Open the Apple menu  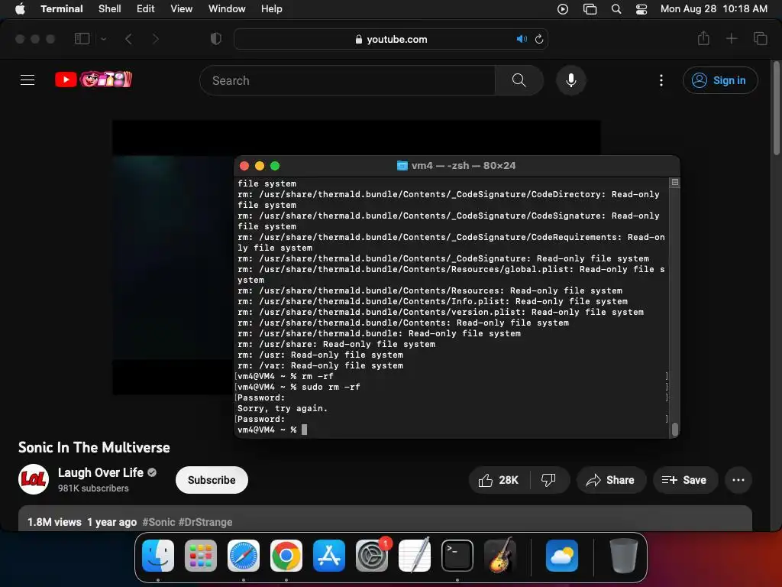pyautogui.click(x=20, y=8)
